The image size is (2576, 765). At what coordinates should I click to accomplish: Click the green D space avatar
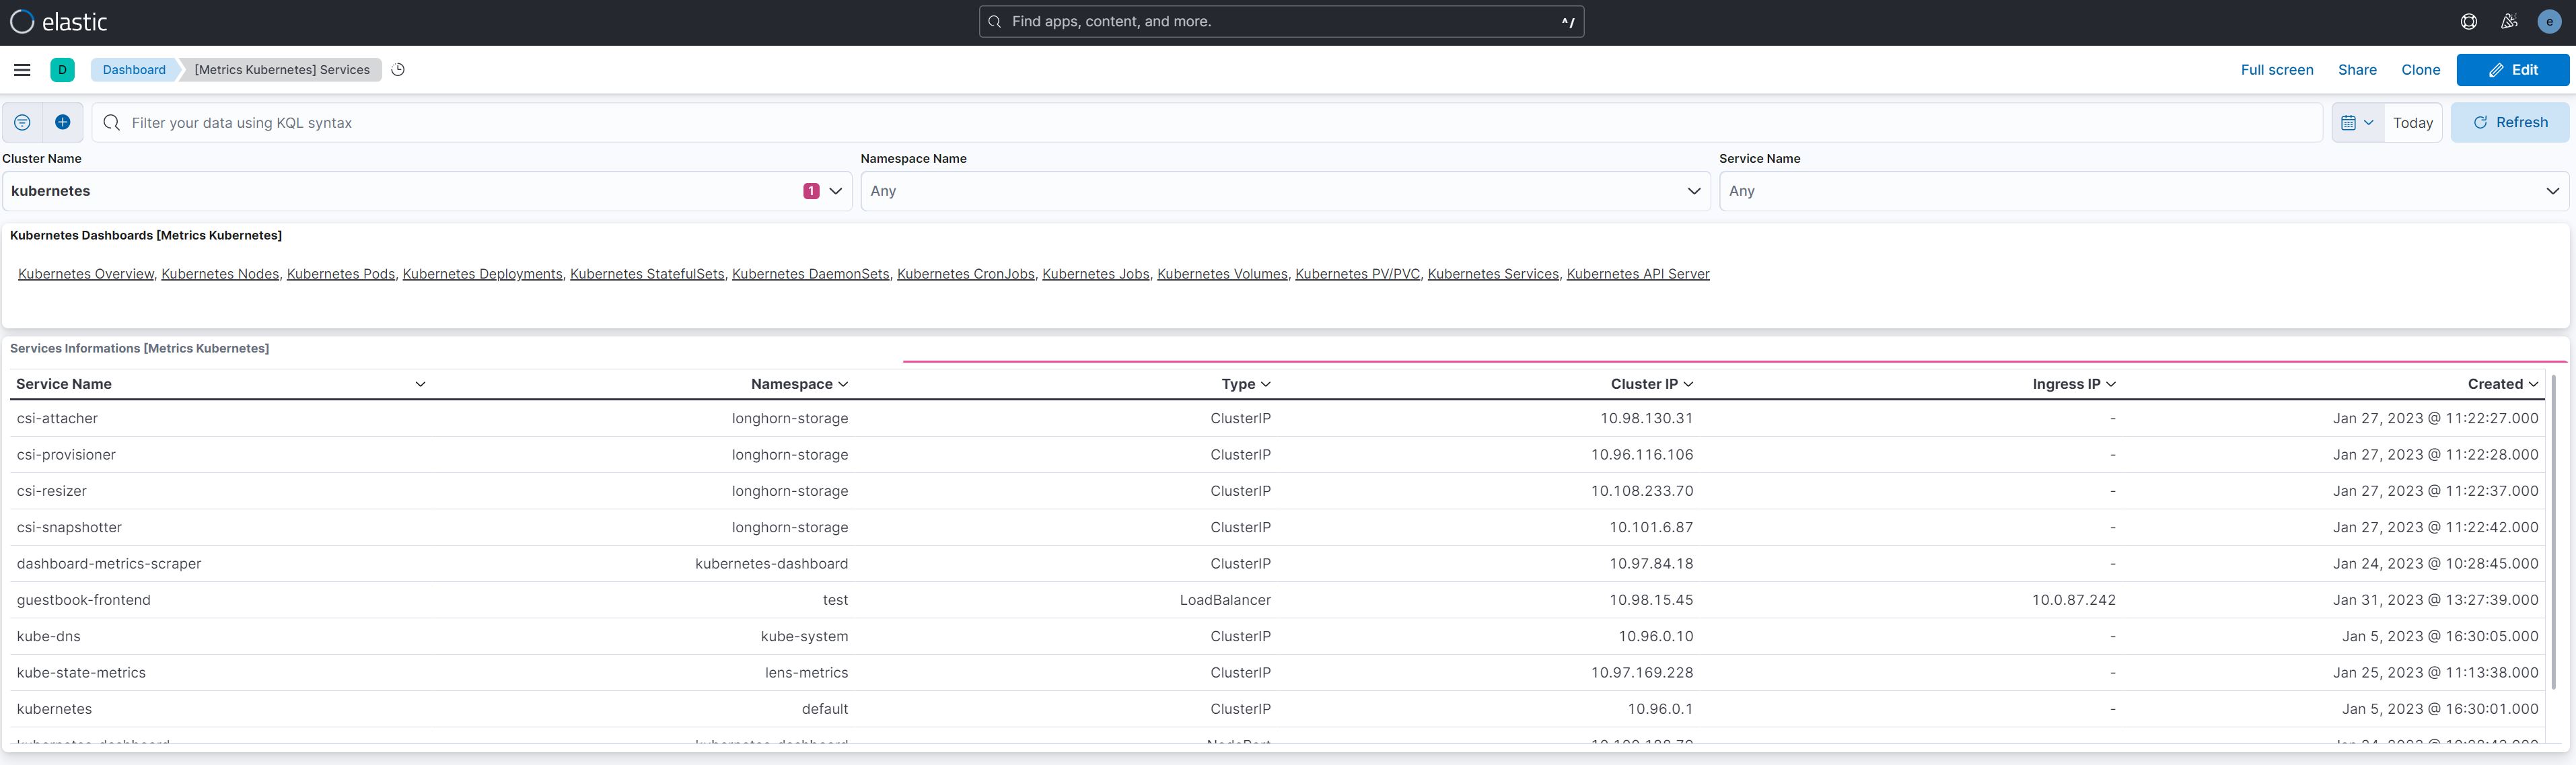tap(62, 70)
